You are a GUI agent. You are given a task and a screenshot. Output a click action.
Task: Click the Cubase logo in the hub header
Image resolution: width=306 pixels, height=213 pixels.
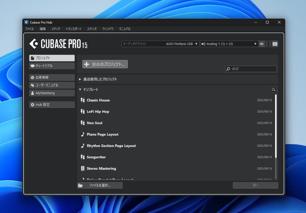pyautogui.click(x=34, y=44)
